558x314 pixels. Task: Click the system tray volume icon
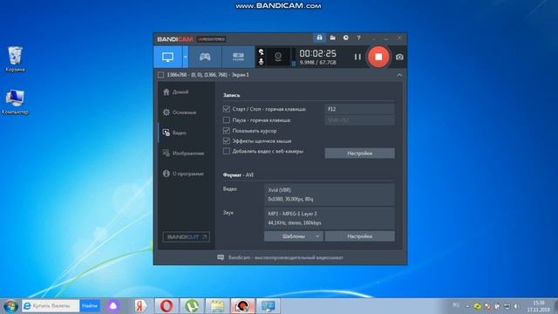click(517, 306)
